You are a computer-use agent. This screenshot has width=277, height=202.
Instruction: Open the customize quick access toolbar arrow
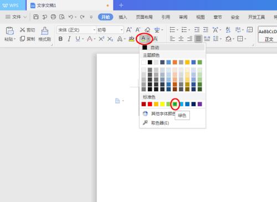coord(91,17)
